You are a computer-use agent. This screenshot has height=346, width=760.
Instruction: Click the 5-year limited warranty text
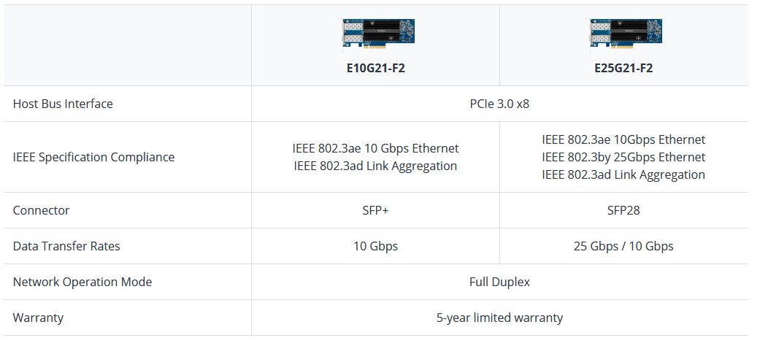click(x=499, y=318)
